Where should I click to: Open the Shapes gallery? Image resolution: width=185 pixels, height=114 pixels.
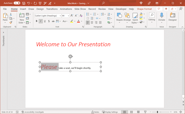[x=119, y=17]
